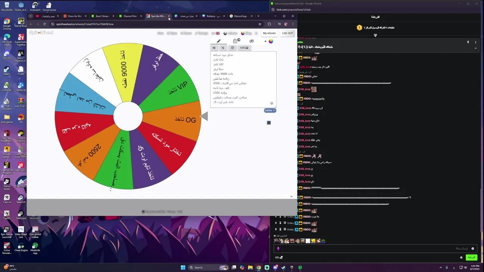This screenshot has width=484, height=272.
Task: Click the bookmark star in address bar
Action: click(x=260, y=24)
